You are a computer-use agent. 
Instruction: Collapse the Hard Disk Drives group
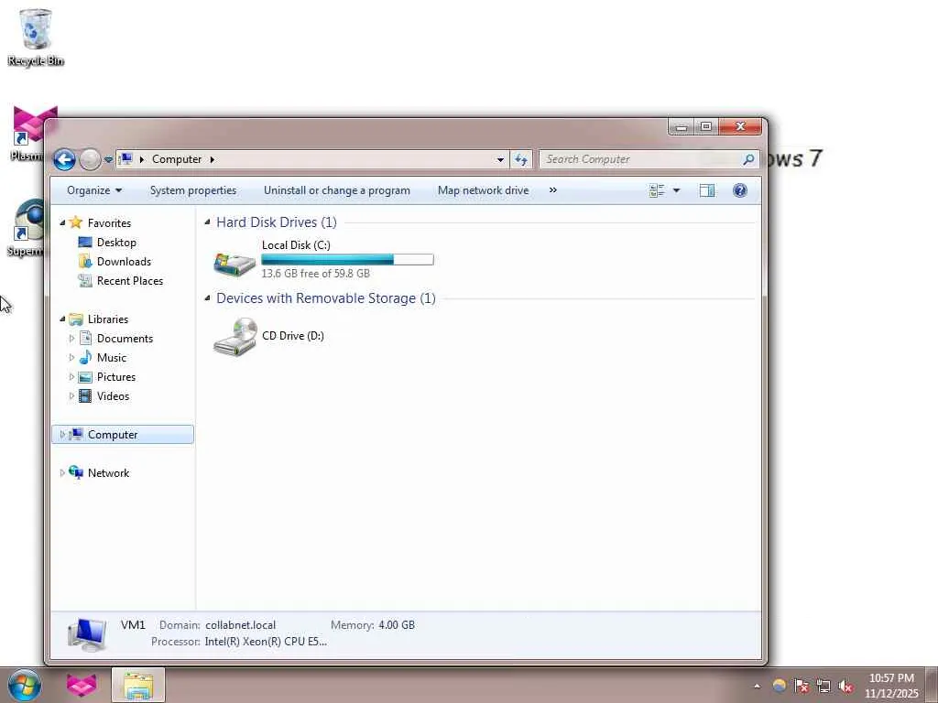(x=208, y=222)
